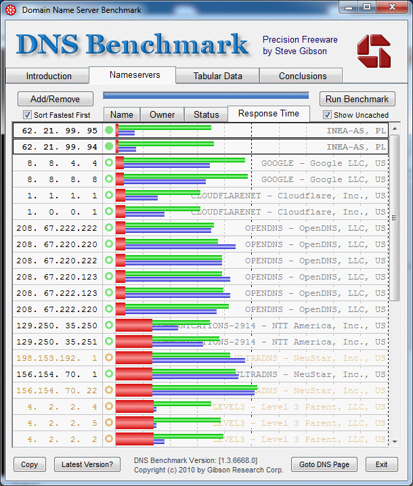Minimize the Domain Name Server Benchmark window

coord(349,7)
